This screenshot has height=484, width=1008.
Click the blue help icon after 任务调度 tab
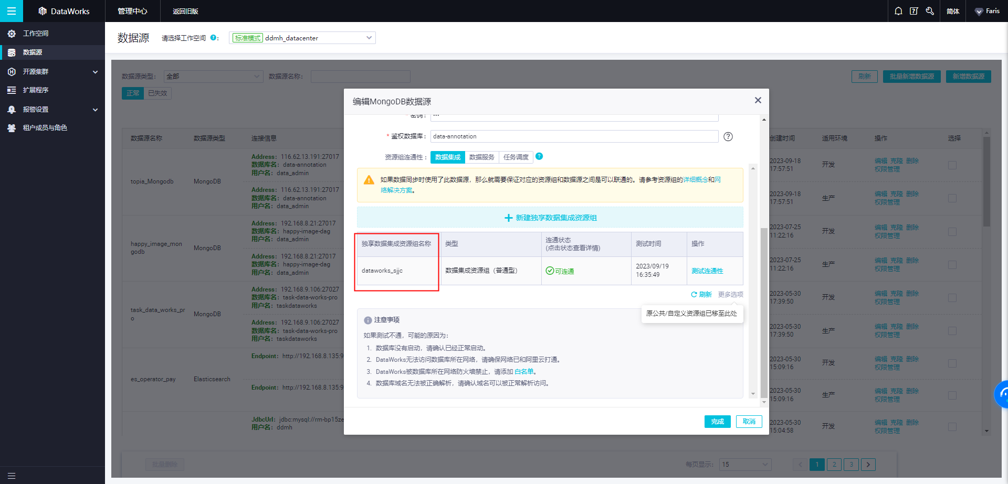click(x=539, y=156)
